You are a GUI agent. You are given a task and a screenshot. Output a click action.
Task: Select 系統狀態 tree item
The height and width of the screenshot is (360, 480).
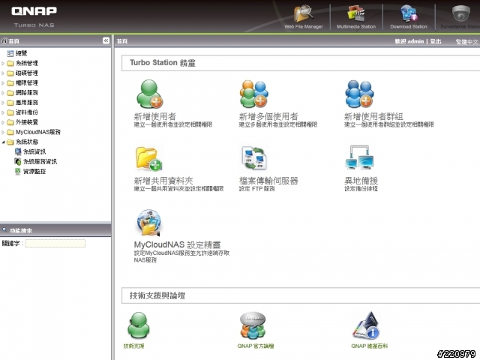click(x=27, y=142)
